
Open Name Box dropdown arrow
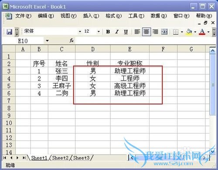[47, 41]
